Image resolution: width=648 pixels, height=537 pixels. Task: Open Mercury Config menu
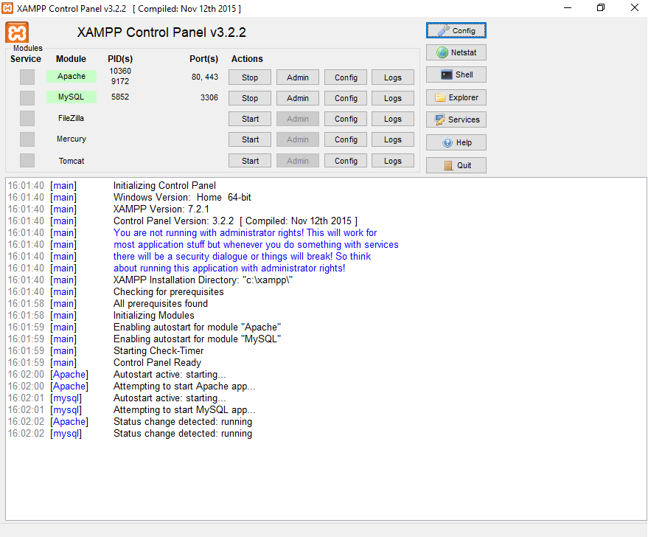(x=346, y=139)
